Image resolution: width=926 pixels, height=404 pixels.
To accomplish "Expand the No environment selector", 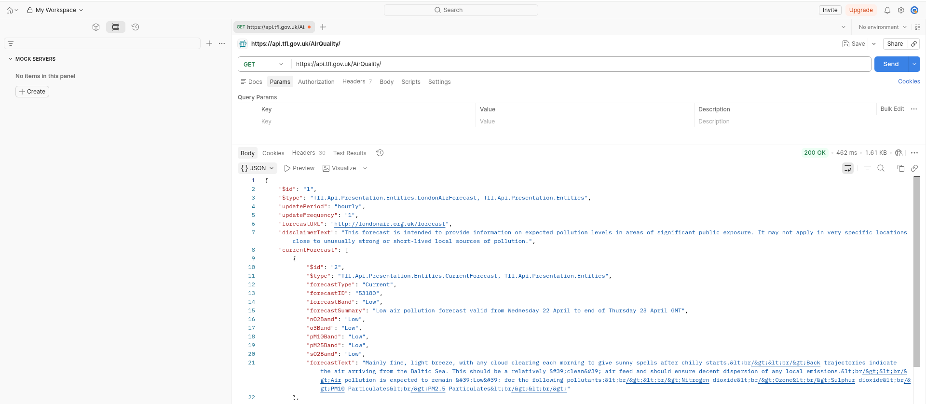I will click(882, 27).
